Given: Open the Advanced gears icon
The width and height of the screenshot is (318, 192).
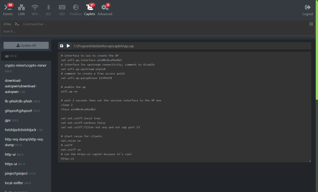Looking at the screenshot, I should [x=105, y=7].
